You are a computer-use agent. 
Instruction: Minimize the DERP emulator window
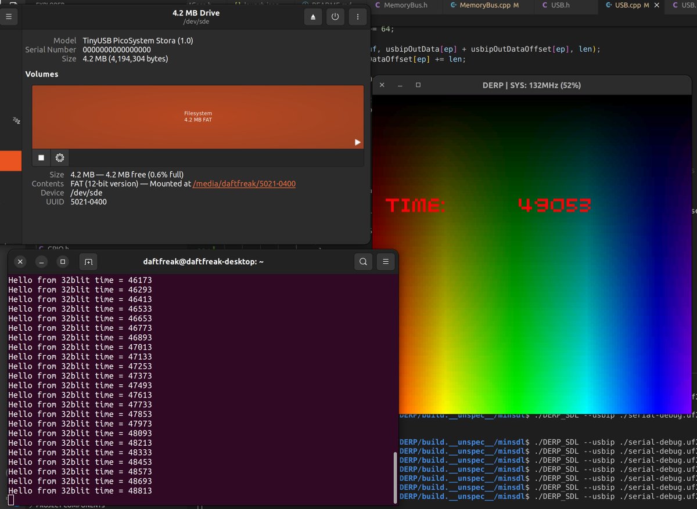click(x=400, y=85)
